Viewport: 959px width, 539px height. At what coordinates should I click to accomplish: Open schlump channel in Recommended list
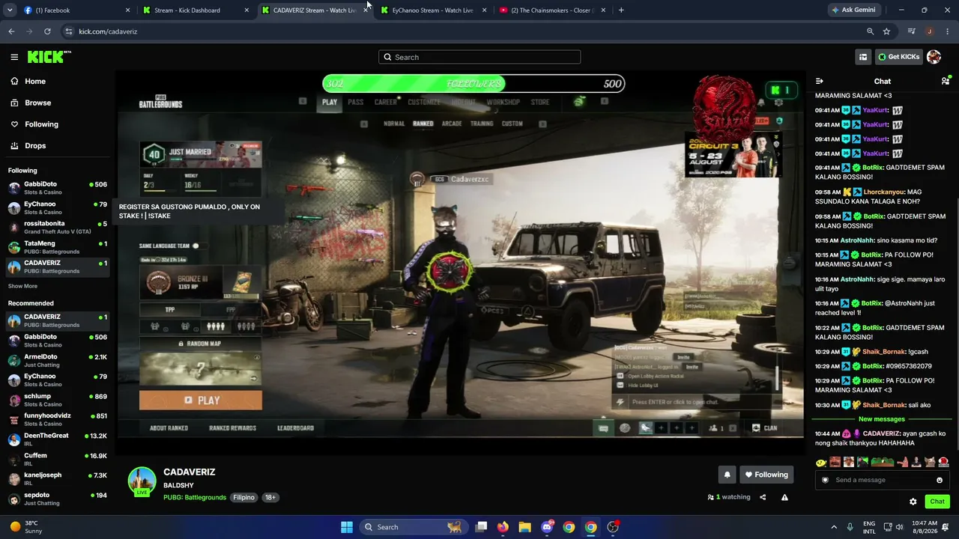[x=58, y=400]
